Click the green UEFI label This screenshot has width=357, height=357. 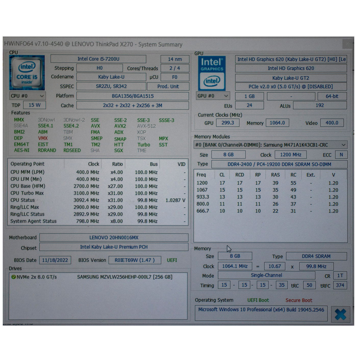click(x=172, y=260)
